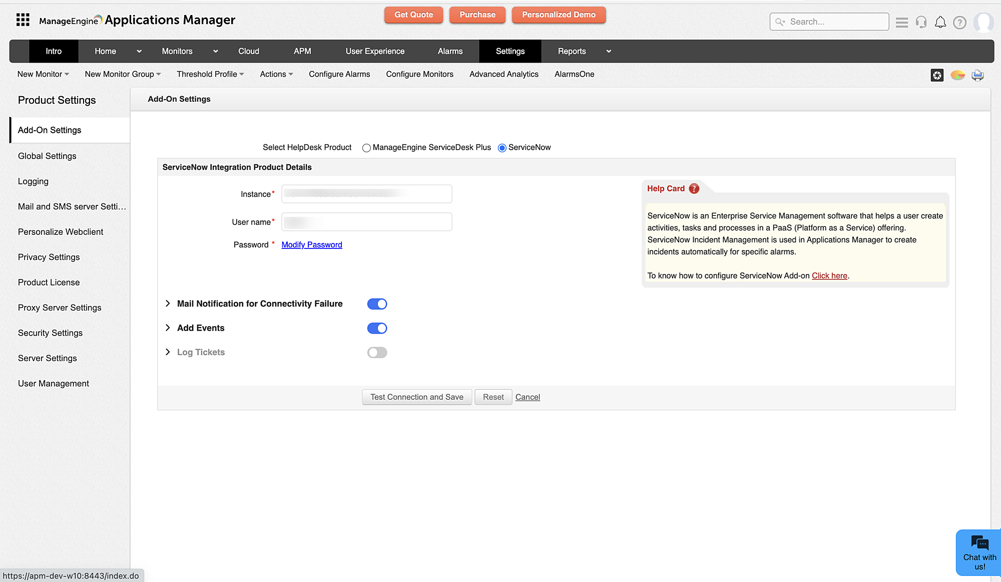Switch to the Alarms tab
This screenshot has height=582, width=1001.
tap(450, 51)
